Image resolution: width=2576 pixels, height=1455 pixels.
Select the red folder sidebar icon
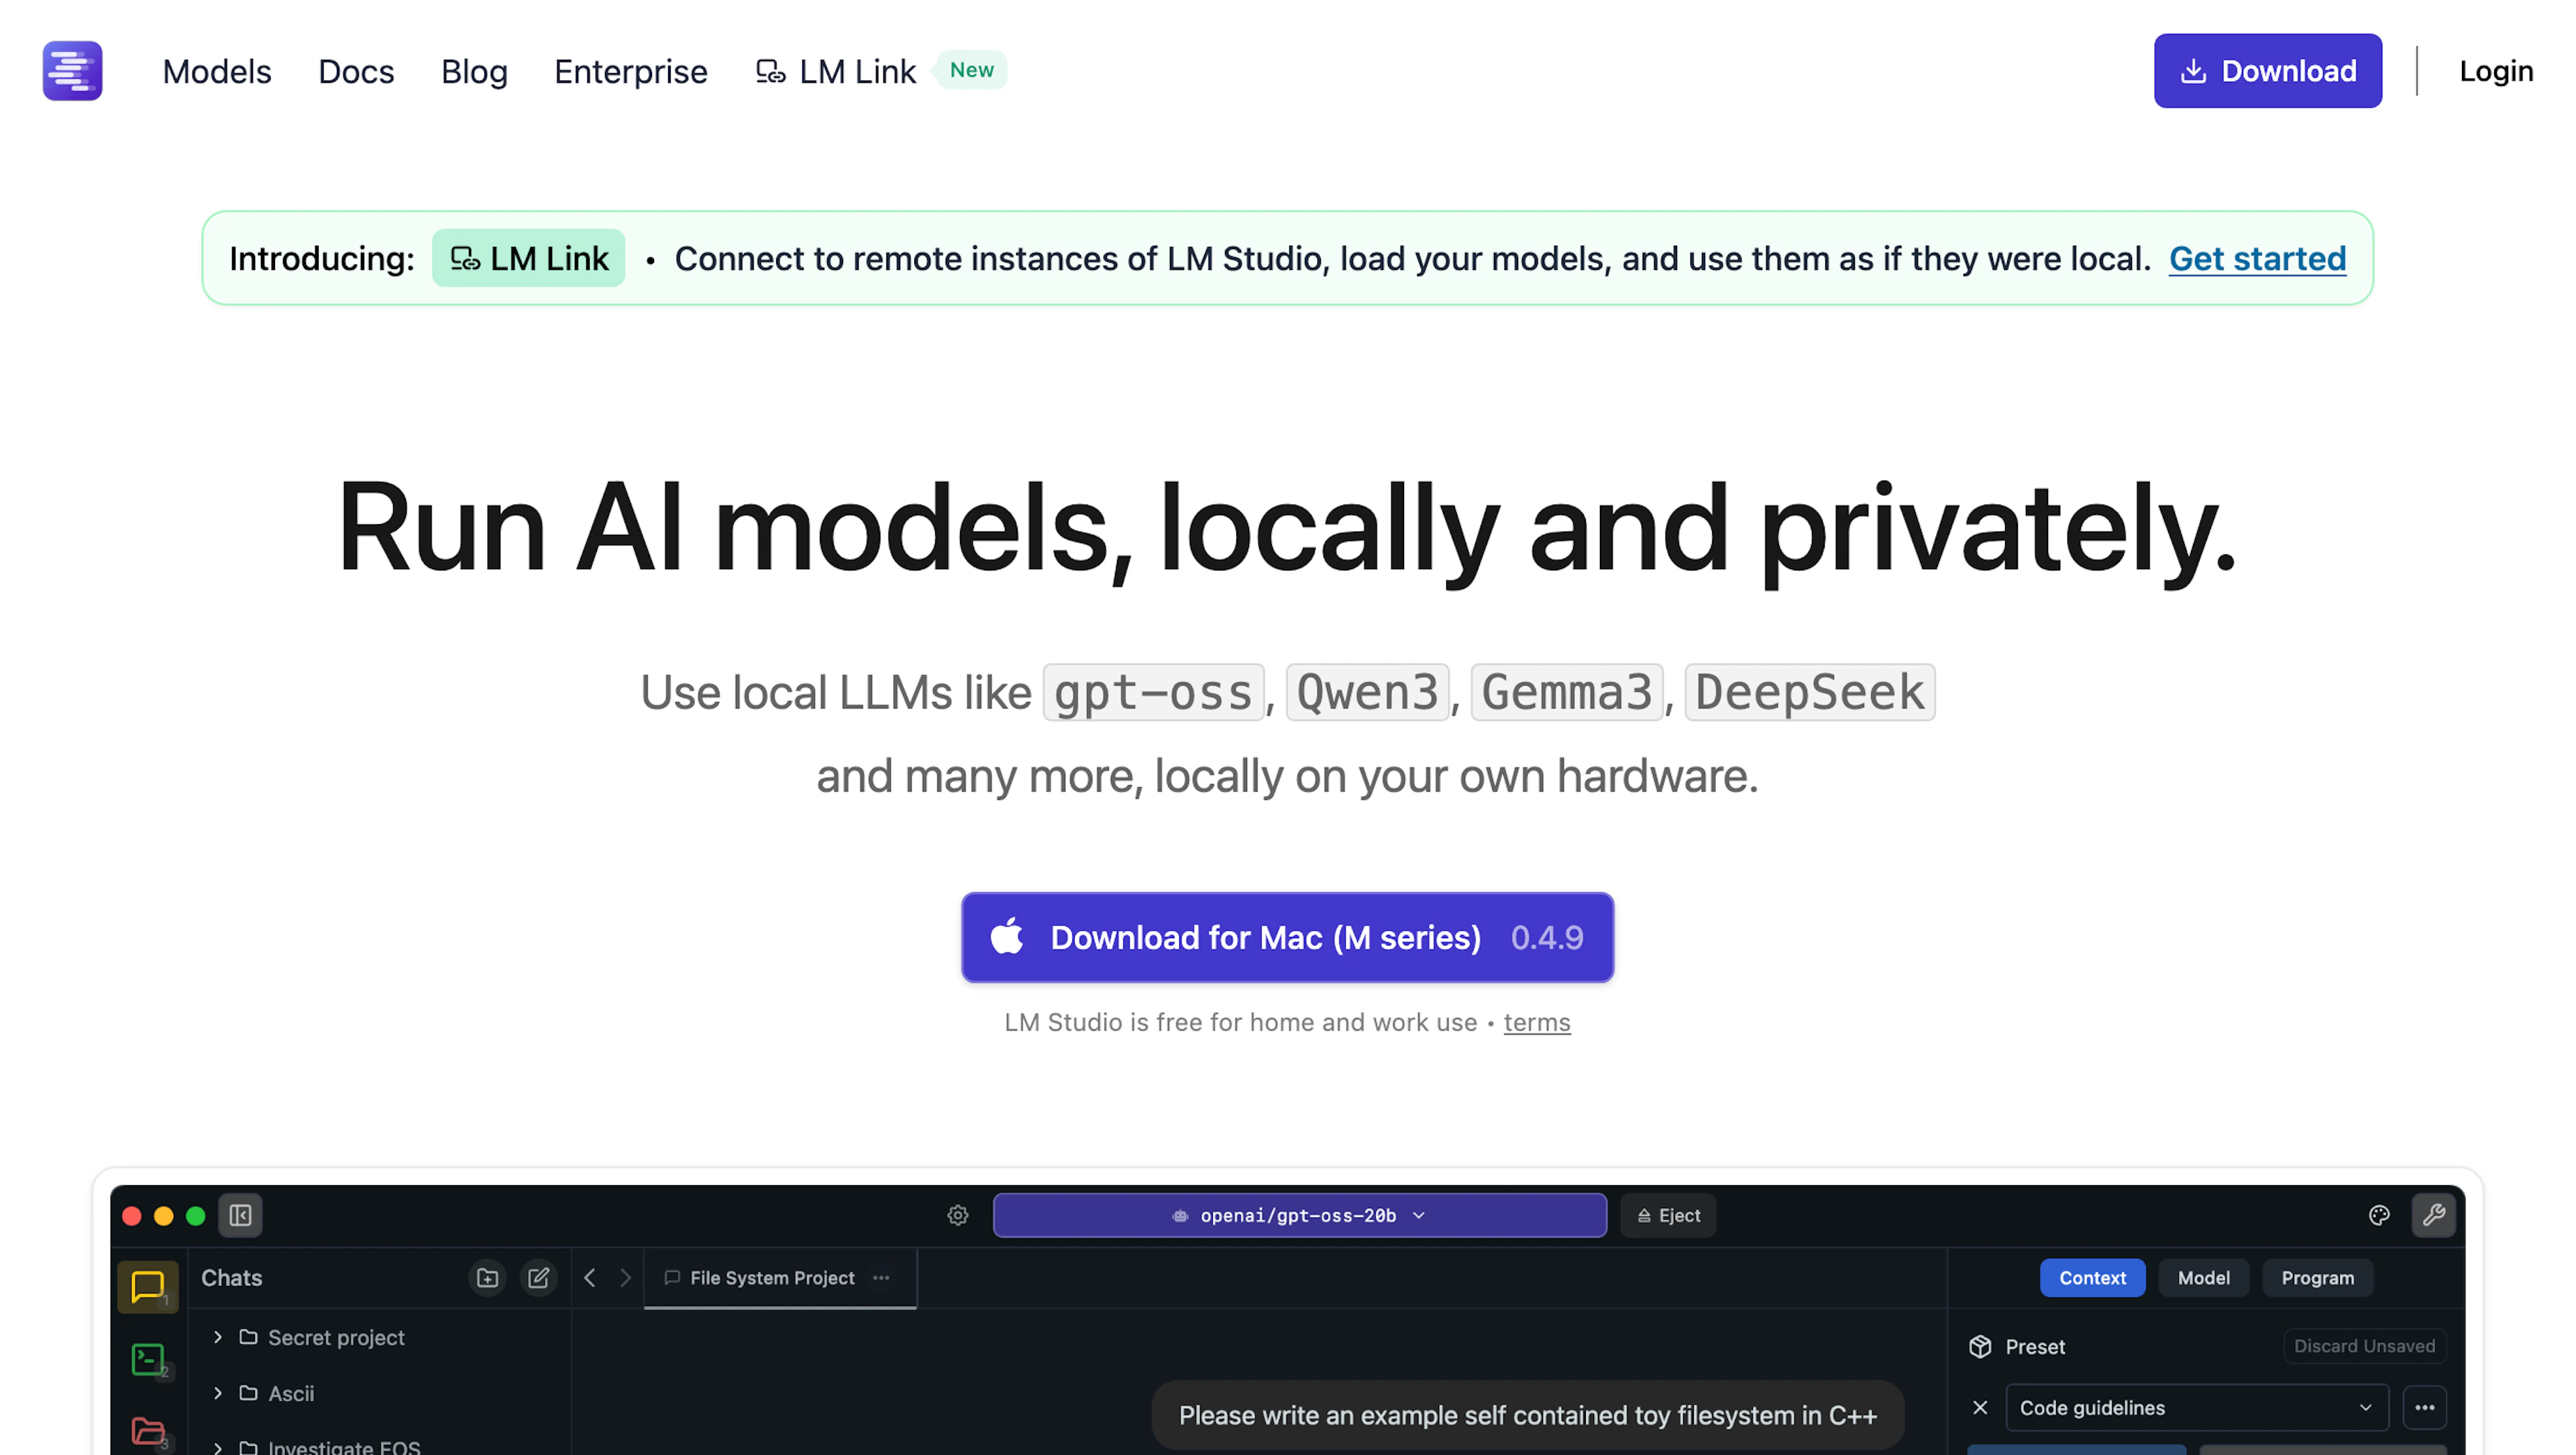point(147,1429)
